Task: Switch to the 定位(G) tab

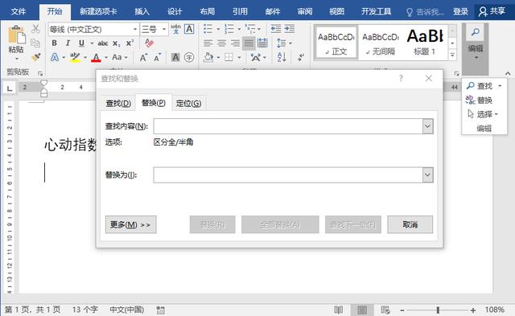Action: [x=188, y=104]
